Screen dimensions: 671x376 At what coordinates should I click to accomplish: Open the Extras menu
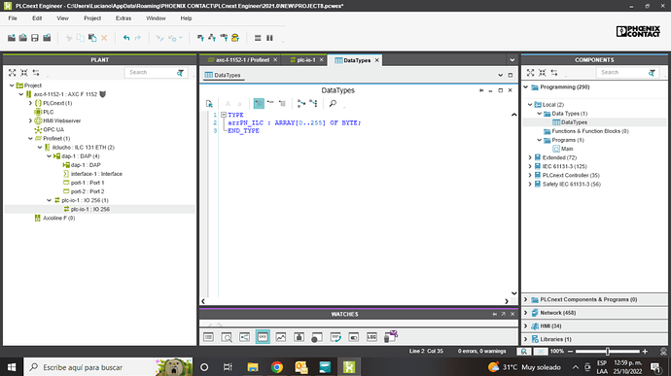pyautogui.click(x=124, y=18)
